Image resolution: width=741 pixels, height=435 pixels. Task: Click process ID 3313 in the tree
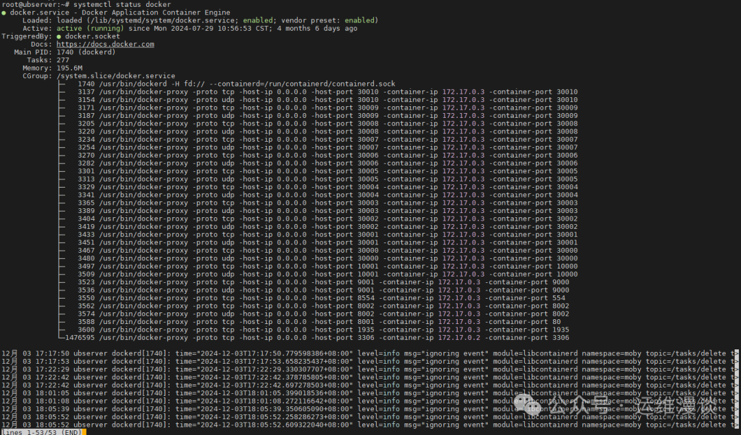click(86, 179)
